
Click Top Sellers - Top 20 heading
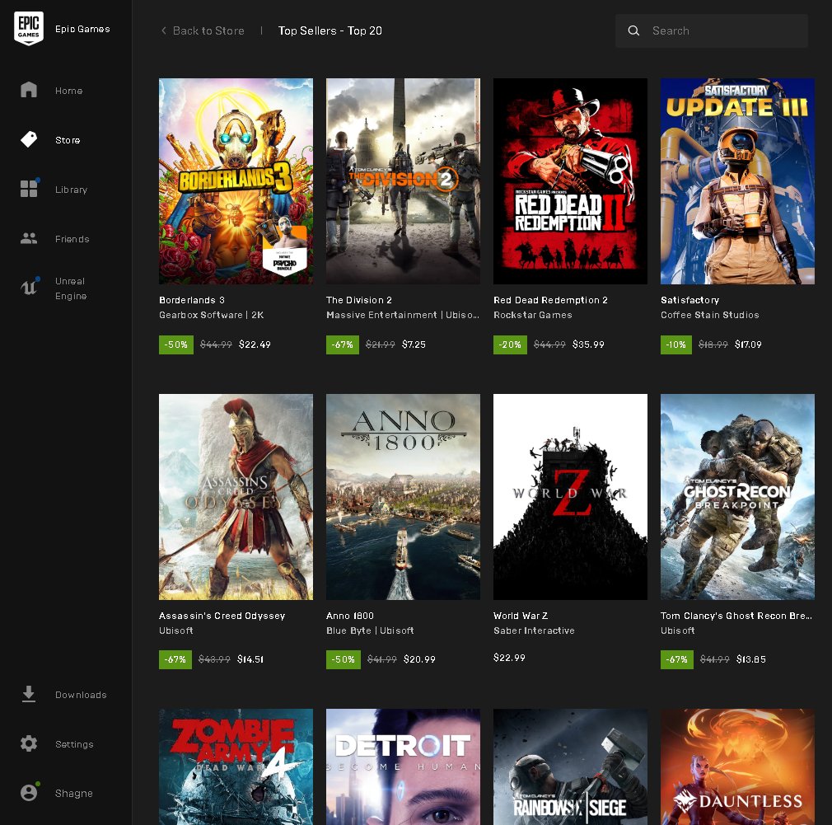coord(330,30)
